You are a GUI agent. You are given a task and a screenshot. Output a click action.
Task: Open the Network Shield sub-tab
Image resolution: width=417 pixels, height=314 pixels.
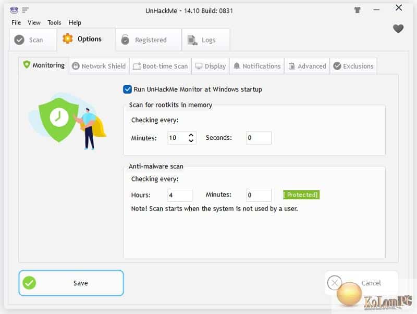pos(99,66)
